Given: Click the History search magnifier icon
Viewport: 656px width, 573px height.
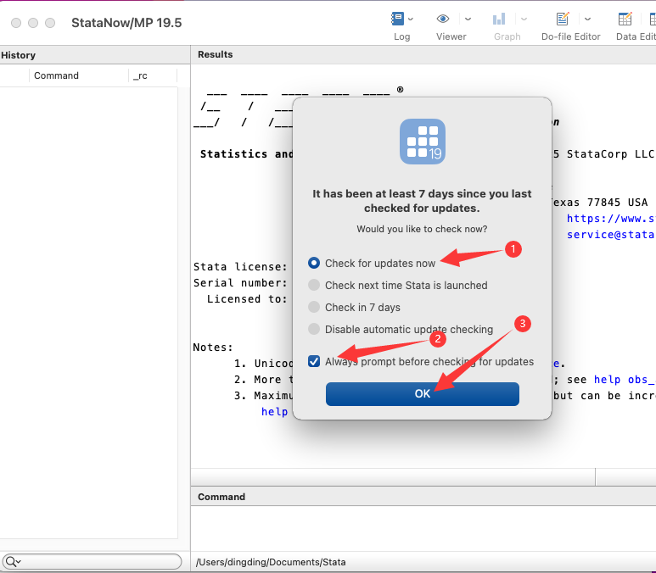Looking at the screenshot, I should click(11, 561).
